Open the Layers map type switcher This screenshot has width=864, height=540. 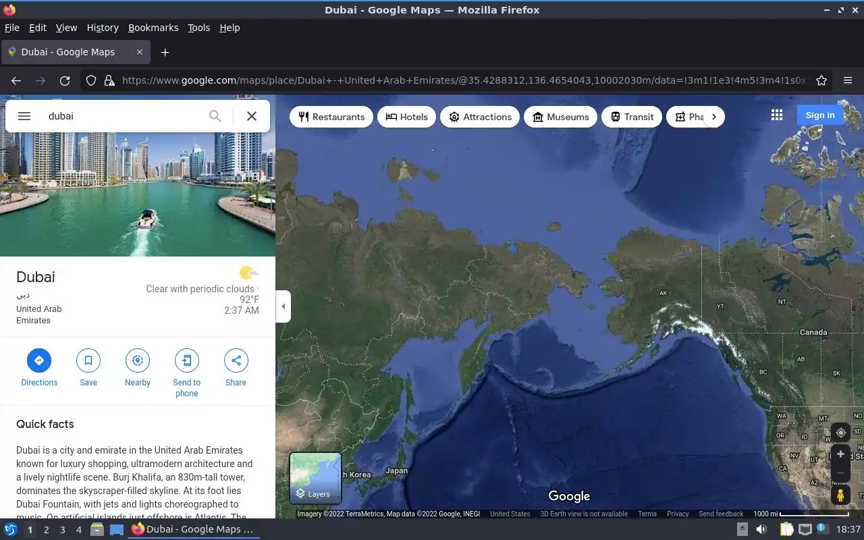click(315, 478)
